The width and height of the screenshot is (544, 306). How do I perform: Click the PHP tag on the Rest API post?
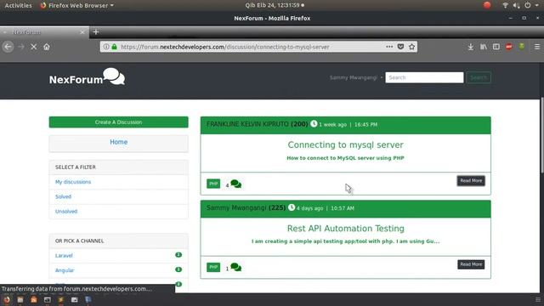213,267
